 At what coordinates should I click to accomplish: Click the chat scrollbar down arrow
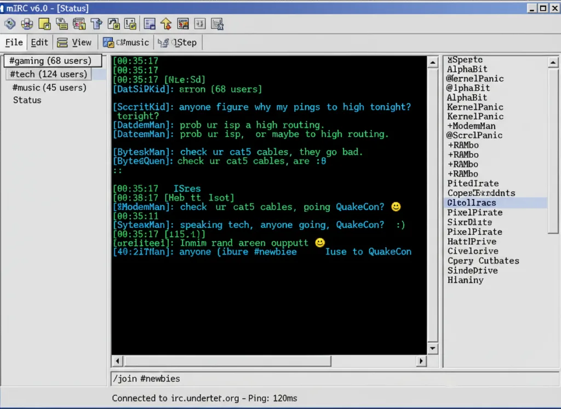[x=433, y=348]
